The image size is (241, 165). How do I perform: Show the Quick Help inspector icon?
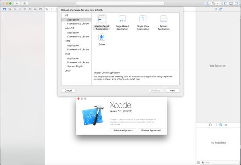(221, 9)
